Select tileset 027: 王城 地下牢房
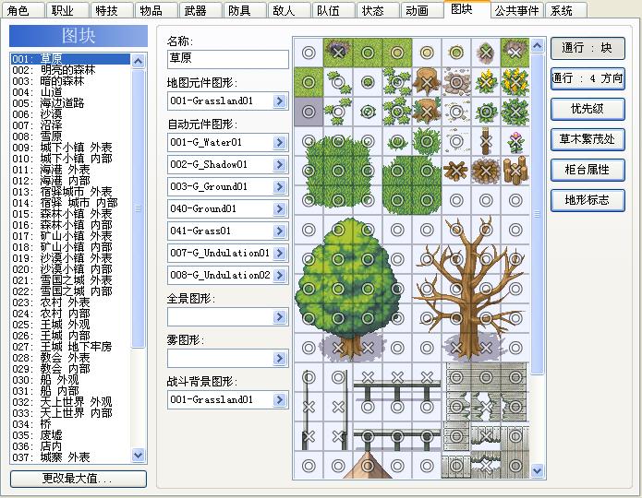 (x=70, y=347)
